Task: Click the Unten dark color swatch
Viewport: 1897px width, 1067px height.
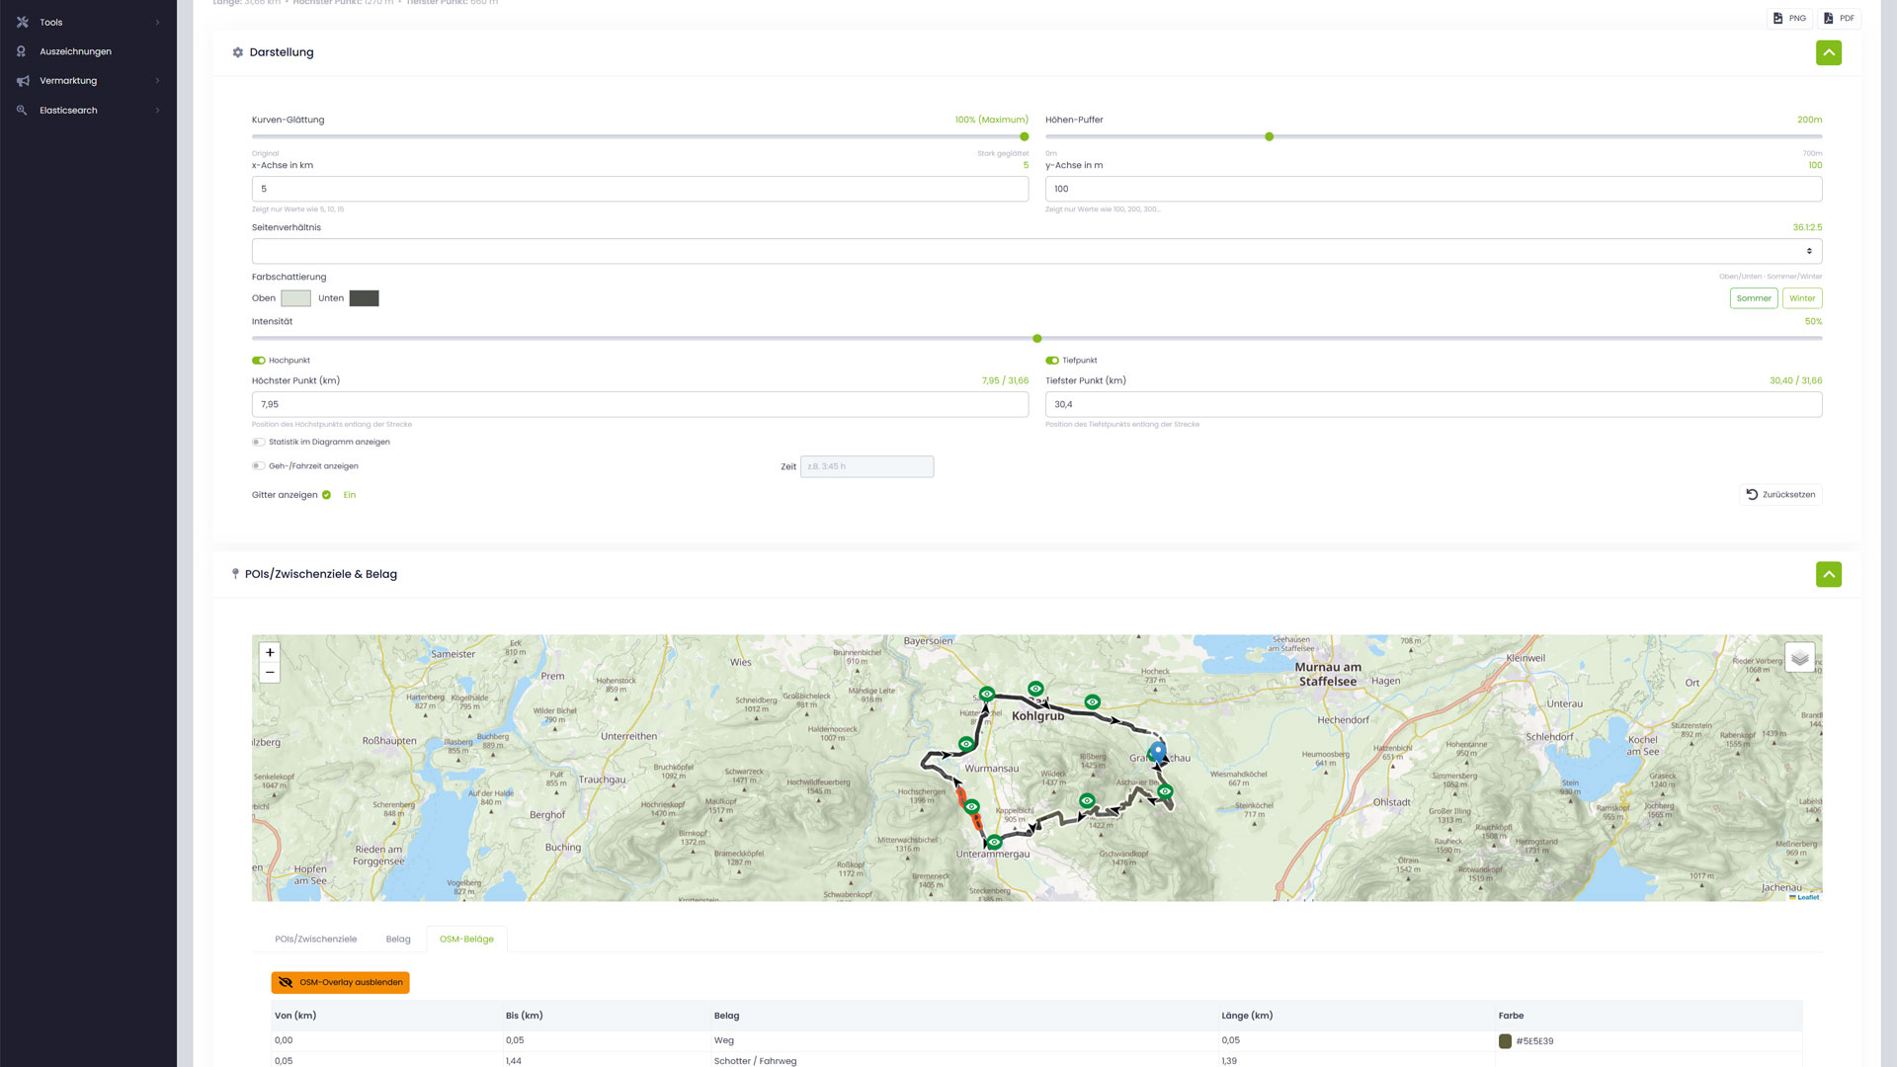Action: pyautogui.click(x=364, y=298)
